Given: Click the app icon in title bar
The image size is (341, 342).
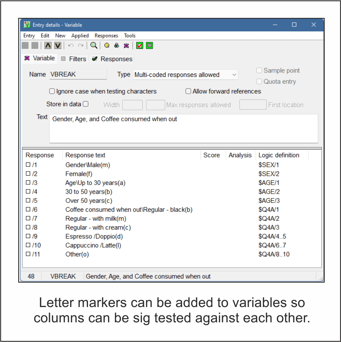Looking at the screenshot, I should (27, 25).
